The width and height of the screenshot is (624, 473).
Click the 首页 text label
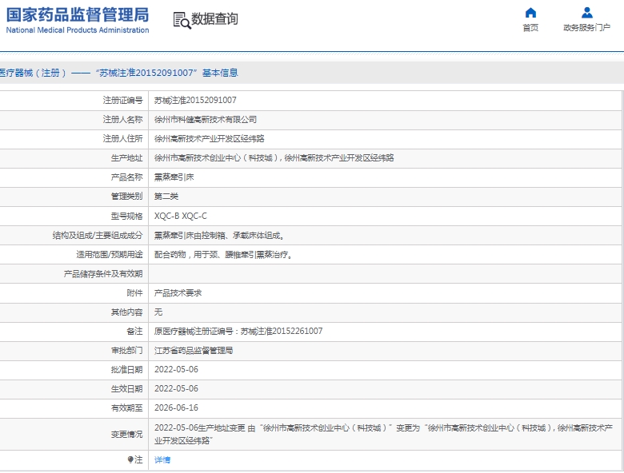point(530,27)
